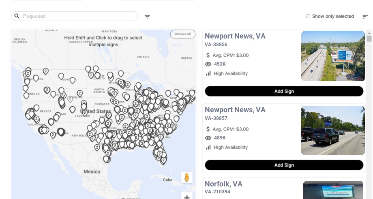This screenshot has height=199, width=373.
Task: Click the availability bars icon for VA-38857
Action: [x=208, y=147]
